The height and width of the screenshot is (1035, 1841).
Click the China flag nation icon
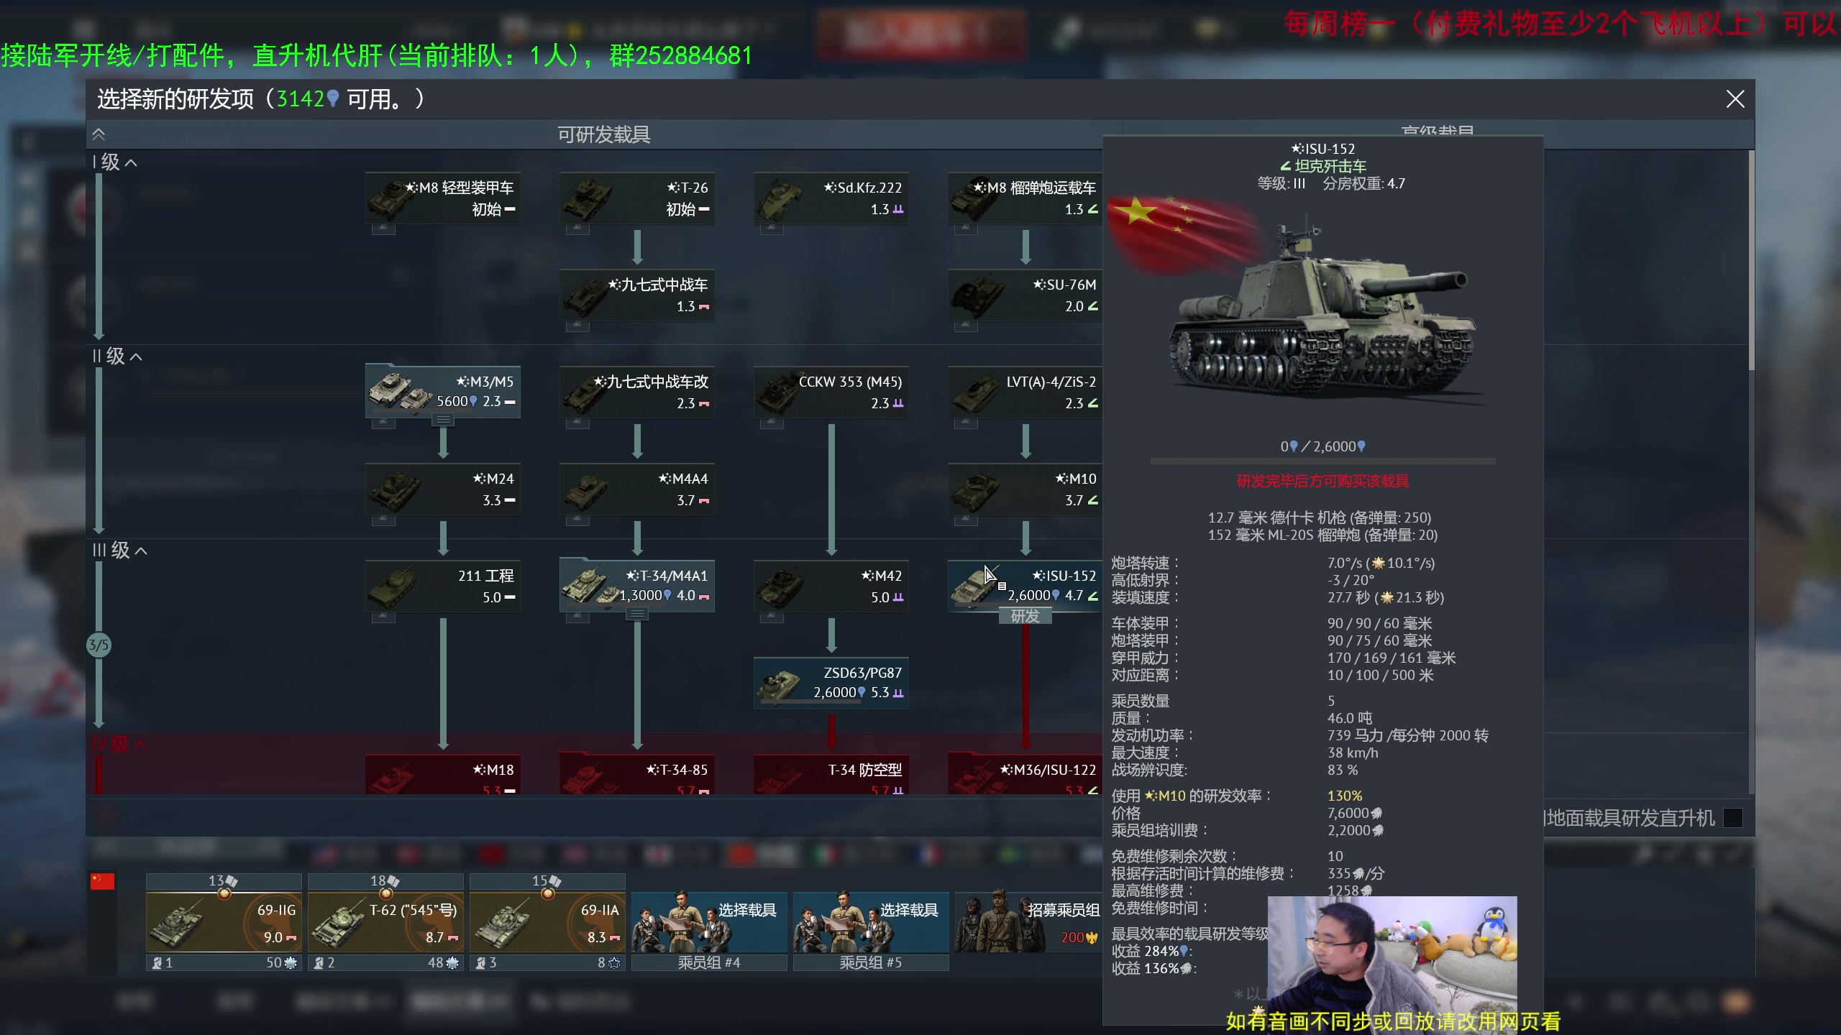(102, 881)
